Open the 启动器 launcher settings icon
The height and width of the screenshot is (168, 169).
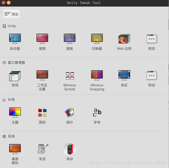15,39
